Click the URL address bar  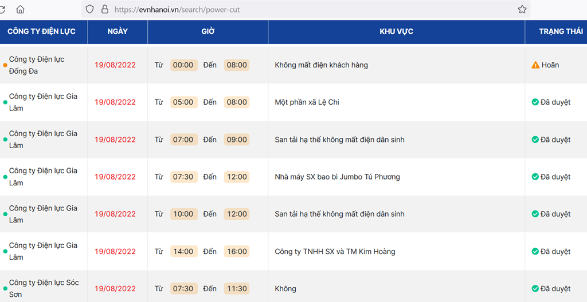pyautogui.click(x=299, y=9)
